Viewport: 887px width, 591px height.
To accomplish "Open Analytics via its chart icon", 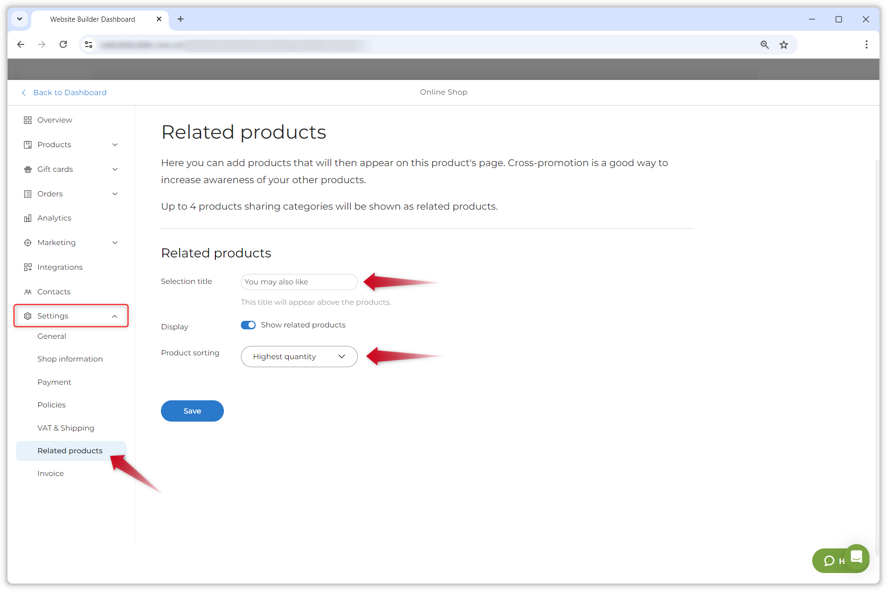I will 27,218.
